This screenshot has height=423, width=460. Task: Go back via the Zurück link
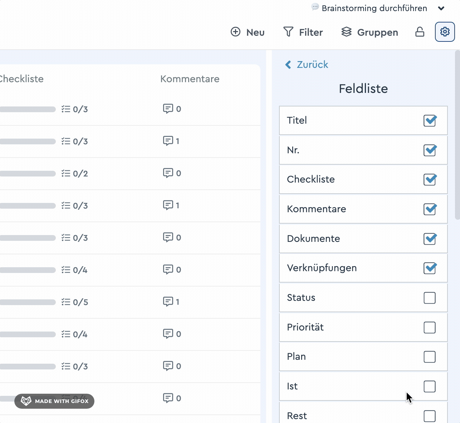pos(312,65)
